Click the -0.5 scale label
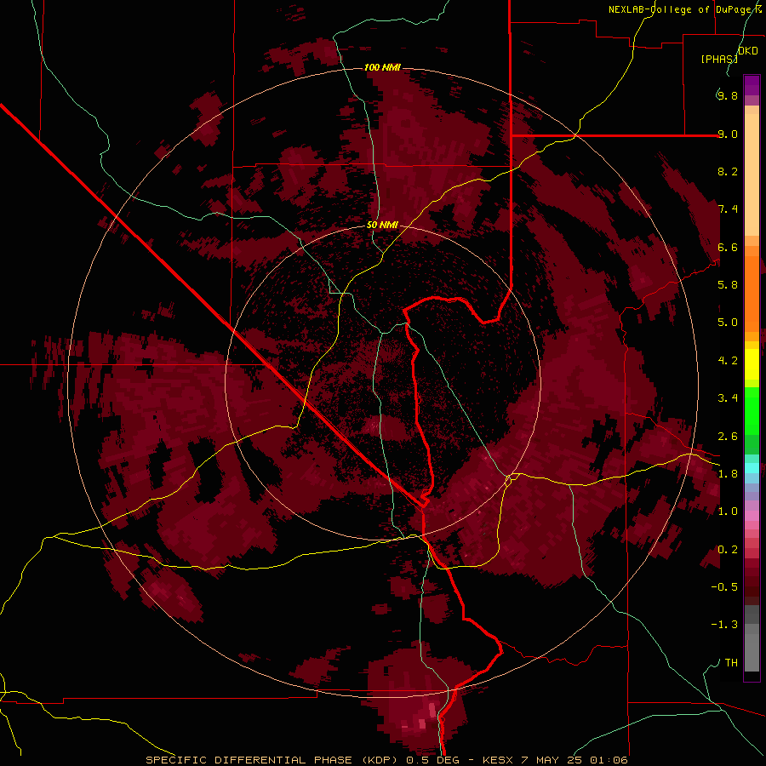 tap(724, 587)
